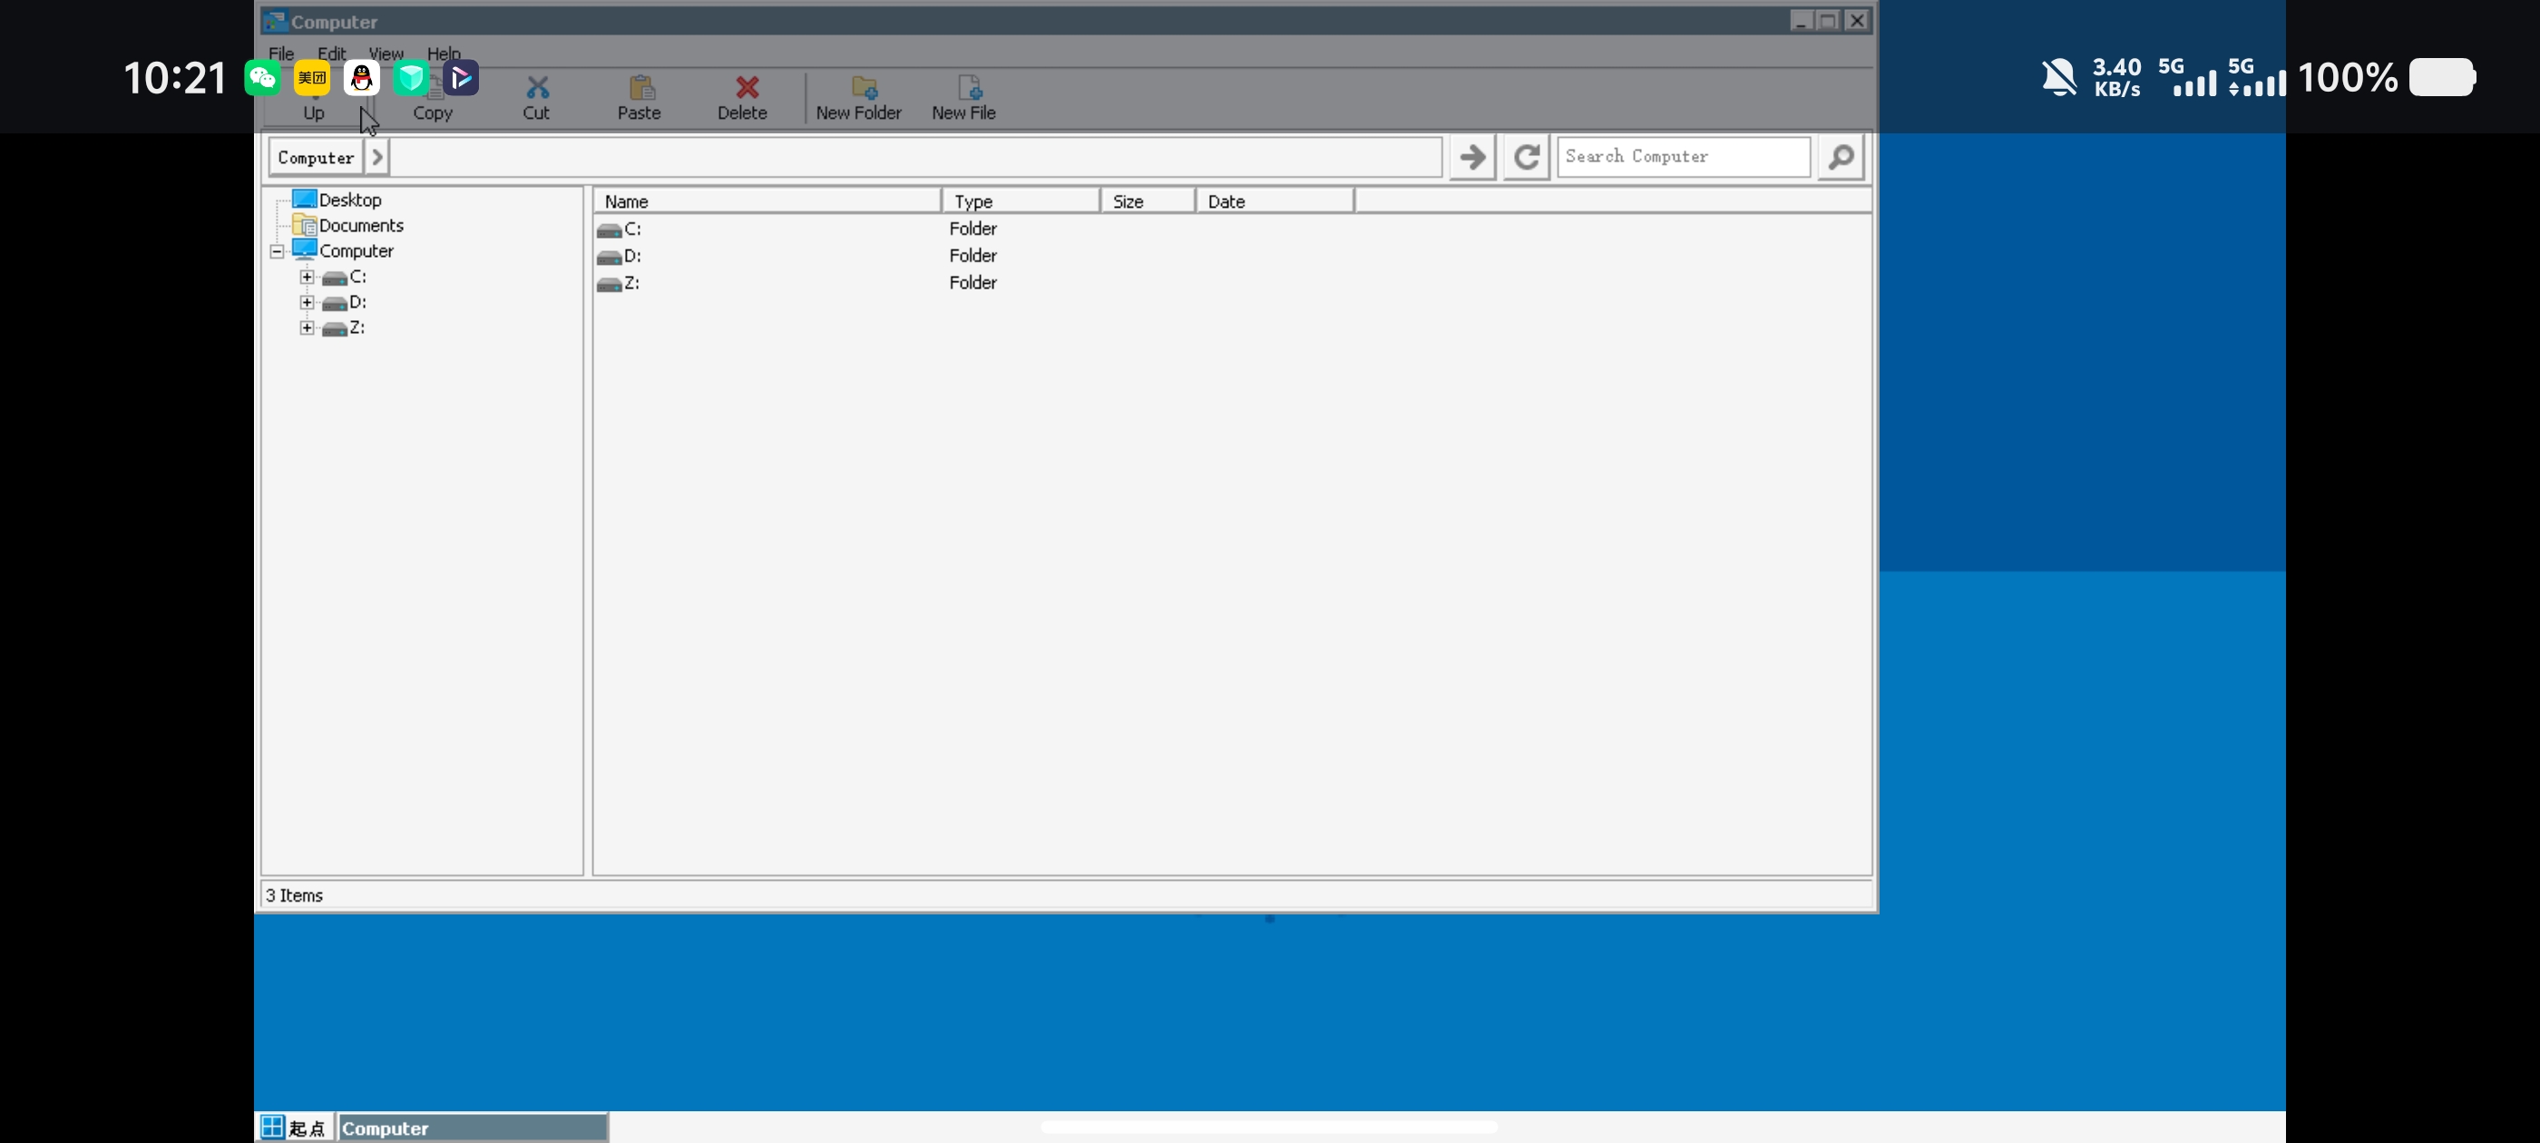The height and width of the screenshot is (1143, 2540).
Task: Expand the C: drive tree node
Action: (x=307, y=277)
